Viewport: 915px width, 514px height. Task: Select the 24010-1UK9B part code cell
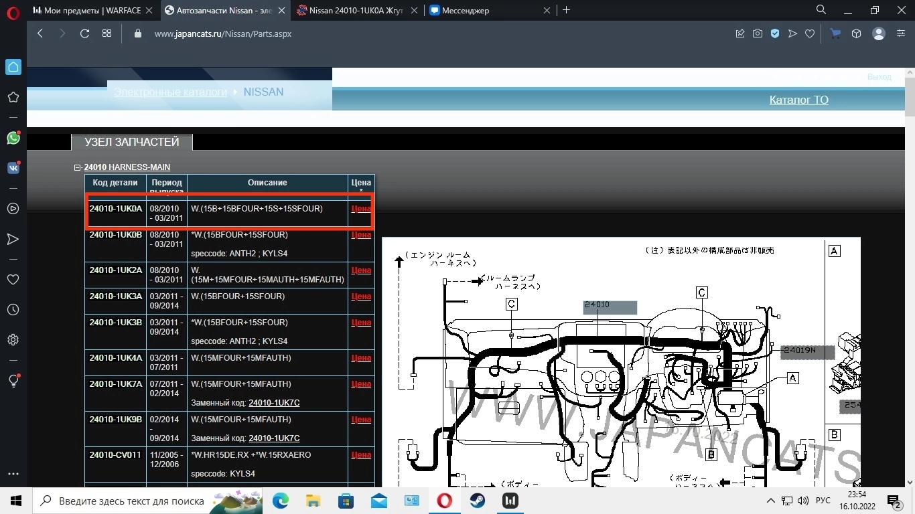116,429
